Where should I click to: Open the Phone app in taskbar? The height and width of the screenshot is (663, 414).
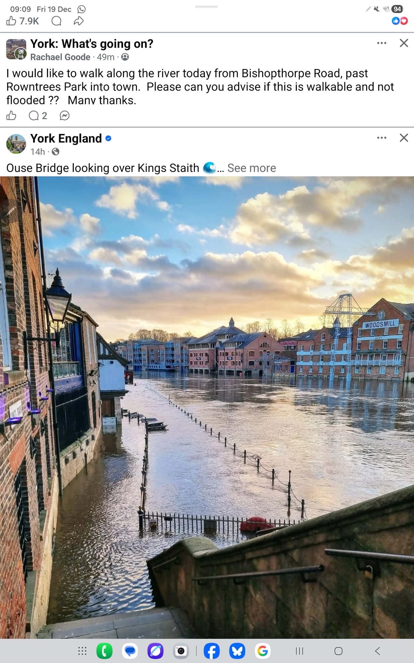105,651
